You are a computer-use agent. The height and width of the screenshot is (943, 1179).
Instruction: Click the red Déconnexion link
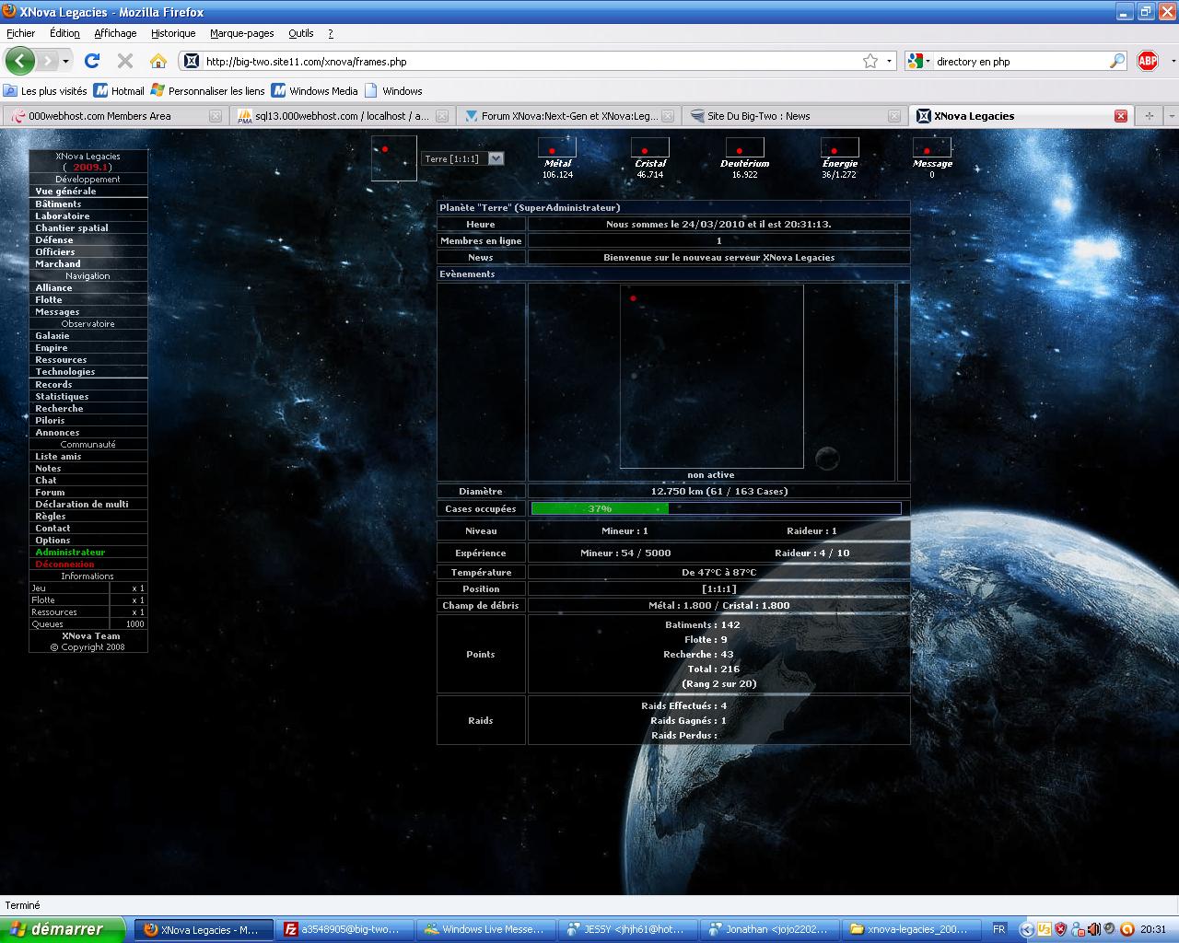coord(64,564)
